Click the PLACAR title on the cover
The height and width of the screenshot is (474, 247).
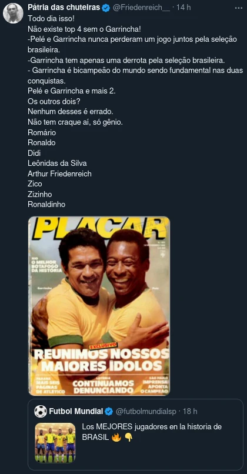click(x=100, y=228)
